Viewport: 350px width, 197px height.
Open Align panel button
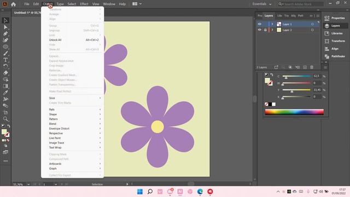tap(335, 49)
